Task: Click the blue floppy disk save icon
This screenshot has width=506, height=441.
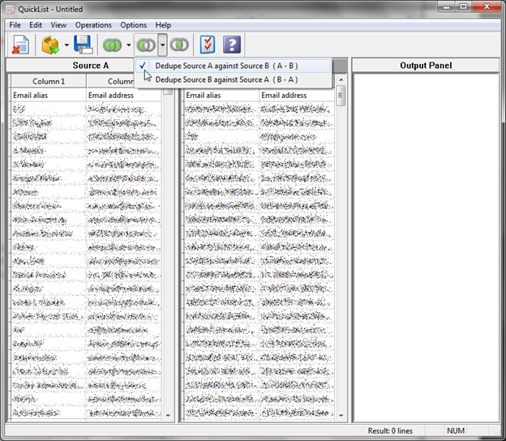Action: point(83,45)
